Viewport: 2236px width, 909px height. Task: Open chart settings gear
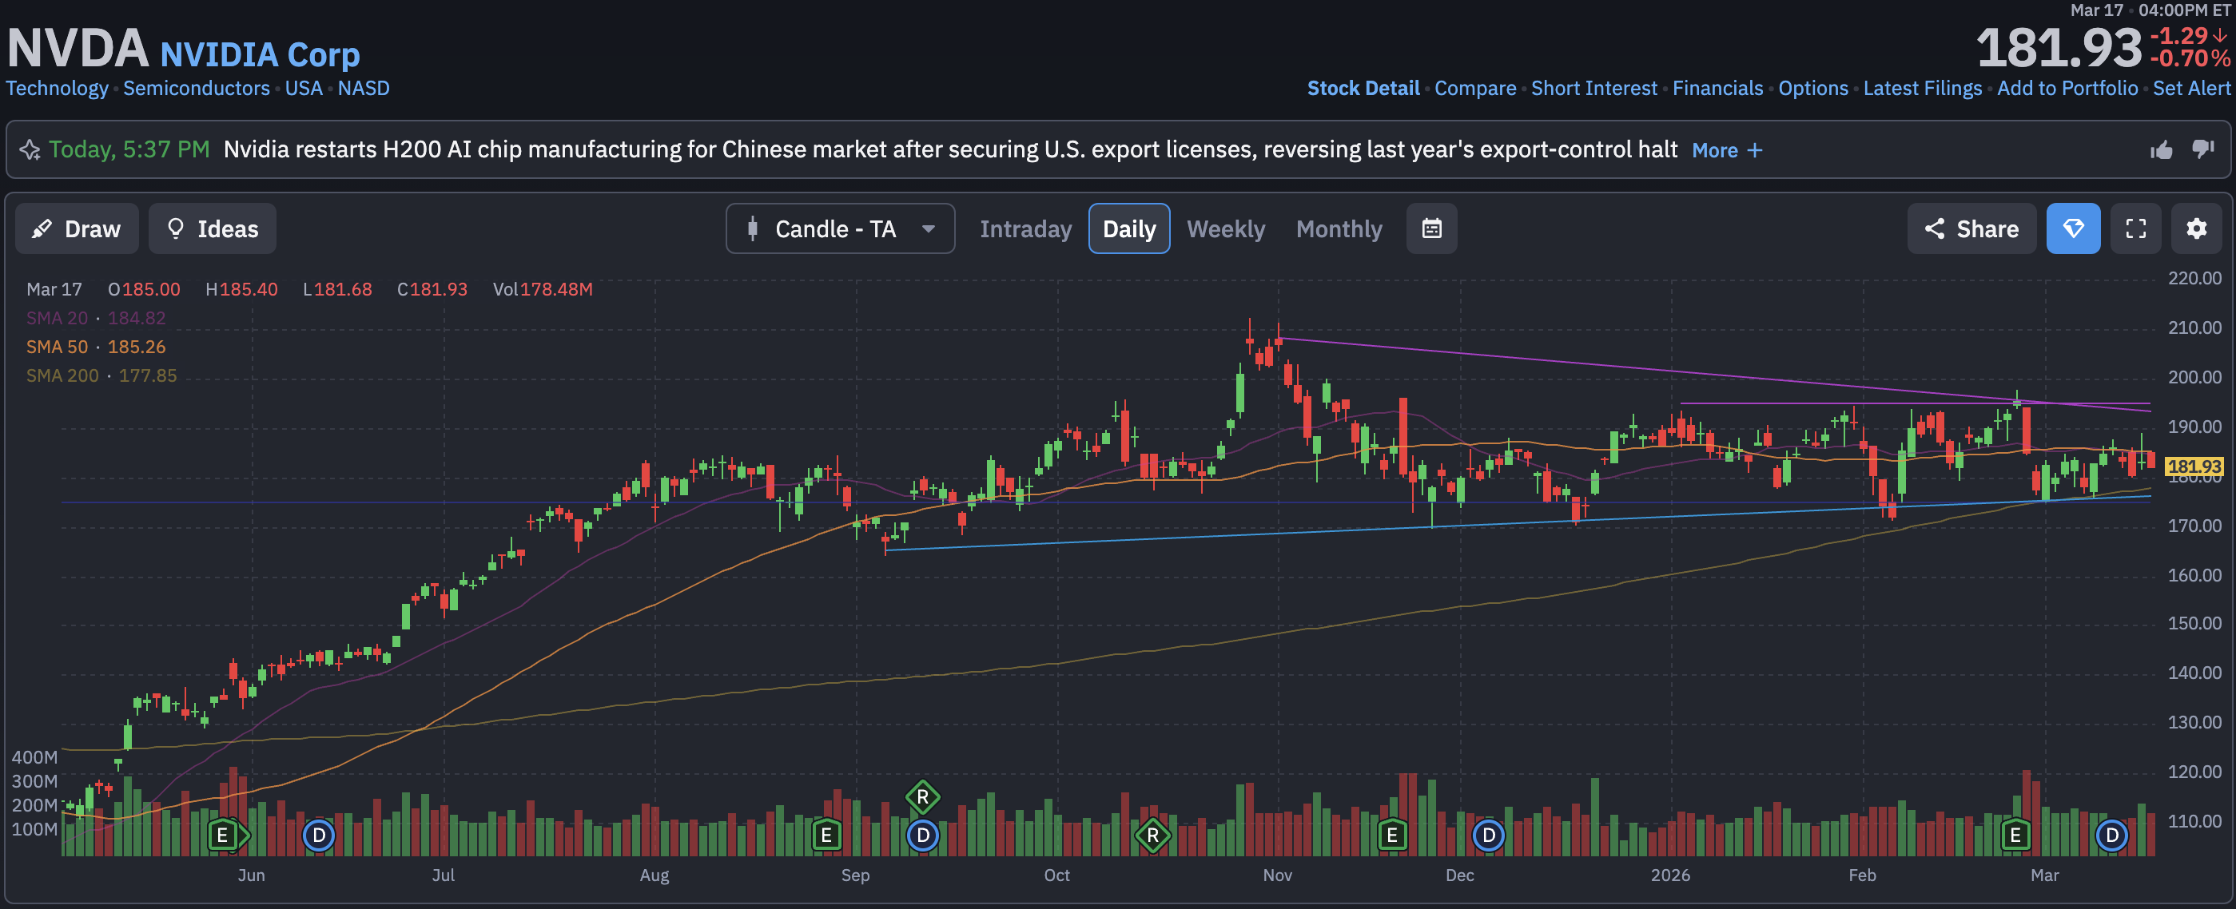pyautogui.click(x=2196, y=229)
